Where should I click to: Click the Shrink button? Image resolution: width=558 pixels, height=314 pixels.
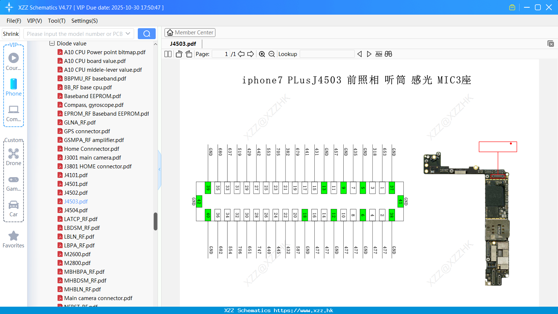(x=11, y=34)
